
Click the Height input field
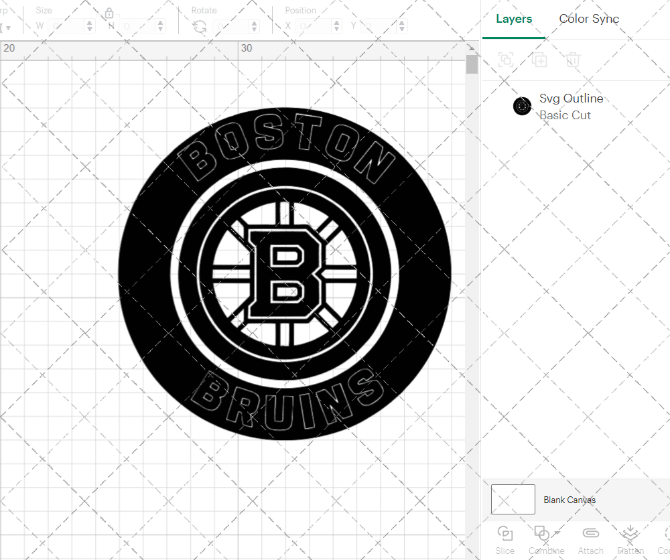pos(138,26)
